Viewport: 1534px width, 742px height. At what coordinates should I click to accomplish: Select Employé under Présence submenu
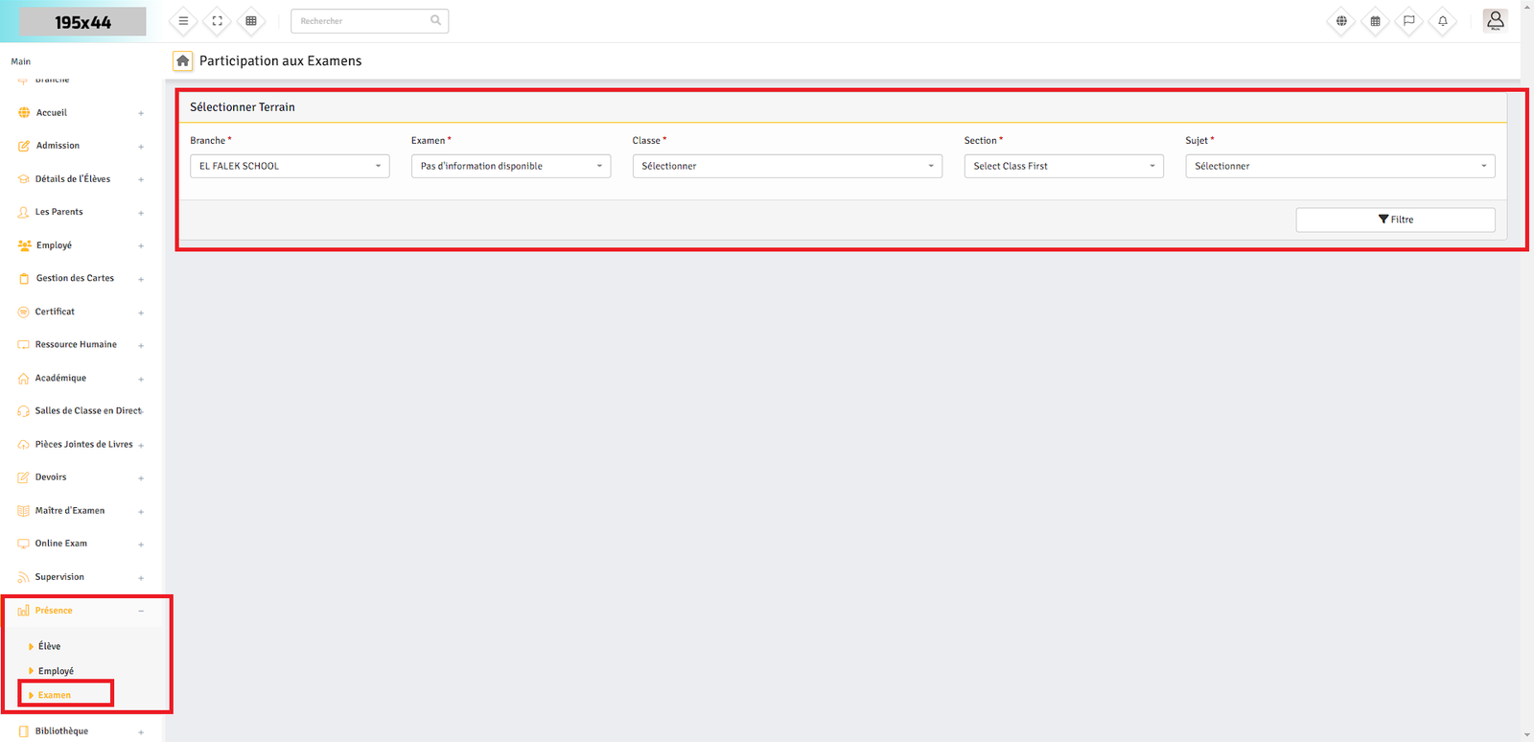tap(56, 671)
